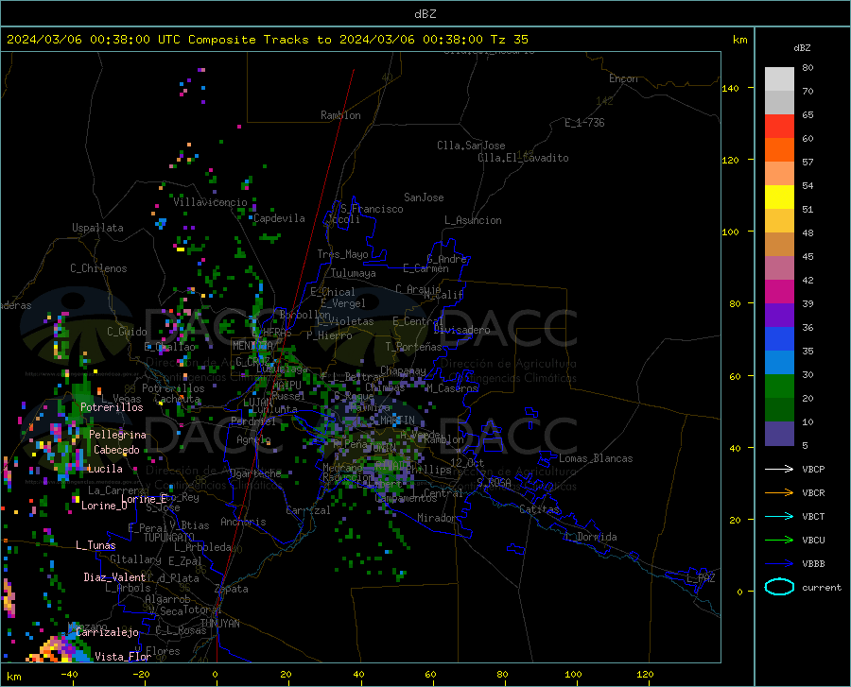
Task: Select the royal blue 36–35 dBZ swatch
Action: click(x=779, y=339)
